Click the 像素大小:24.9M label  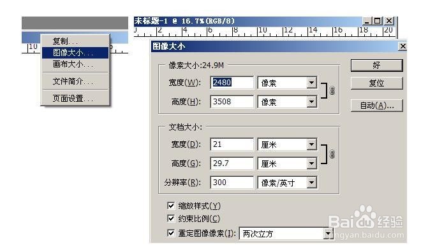(196, 66)
